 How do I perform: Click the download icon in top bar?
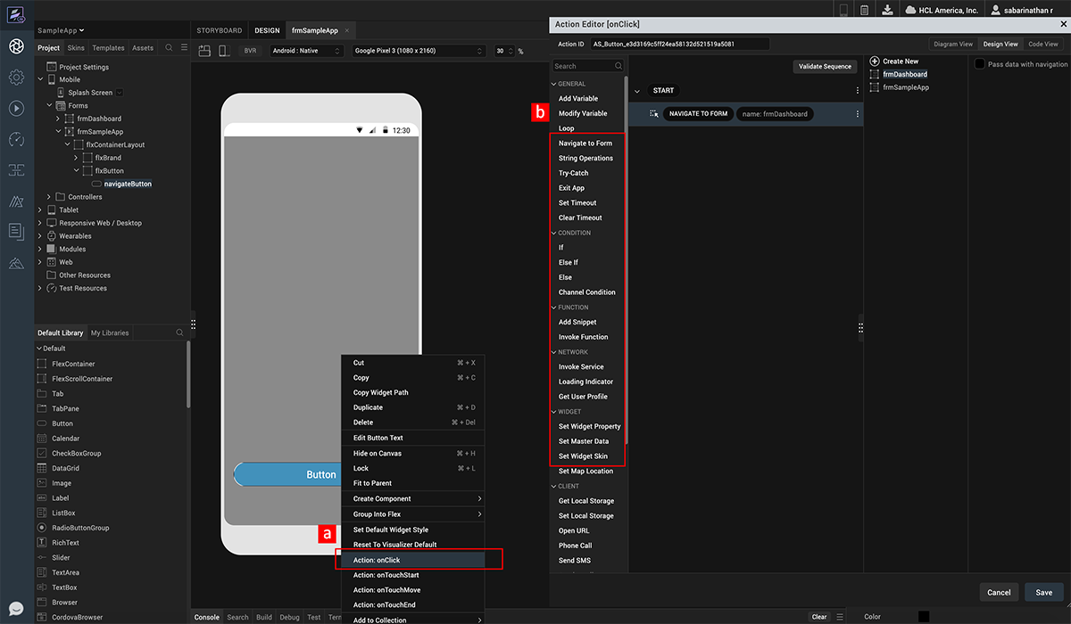tap(887, 10)
